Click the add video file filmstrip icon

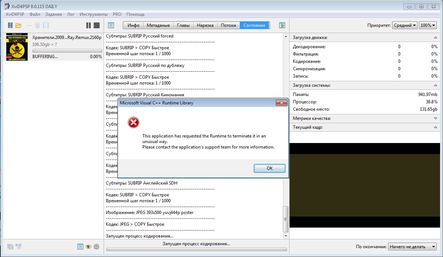tap(10, 25)
